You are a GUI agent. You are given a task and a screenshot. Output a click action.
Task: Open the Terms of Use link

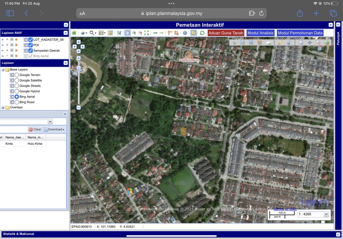(285, 209)
